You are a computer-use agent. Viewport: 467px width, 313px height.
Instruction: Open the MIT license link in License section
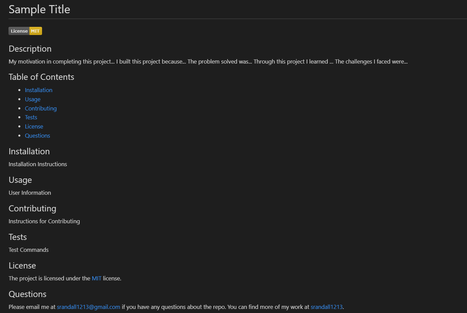coord(97,278)
